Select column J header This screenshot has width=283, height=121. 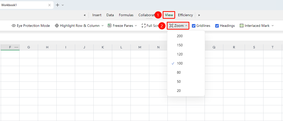(84, 47)
